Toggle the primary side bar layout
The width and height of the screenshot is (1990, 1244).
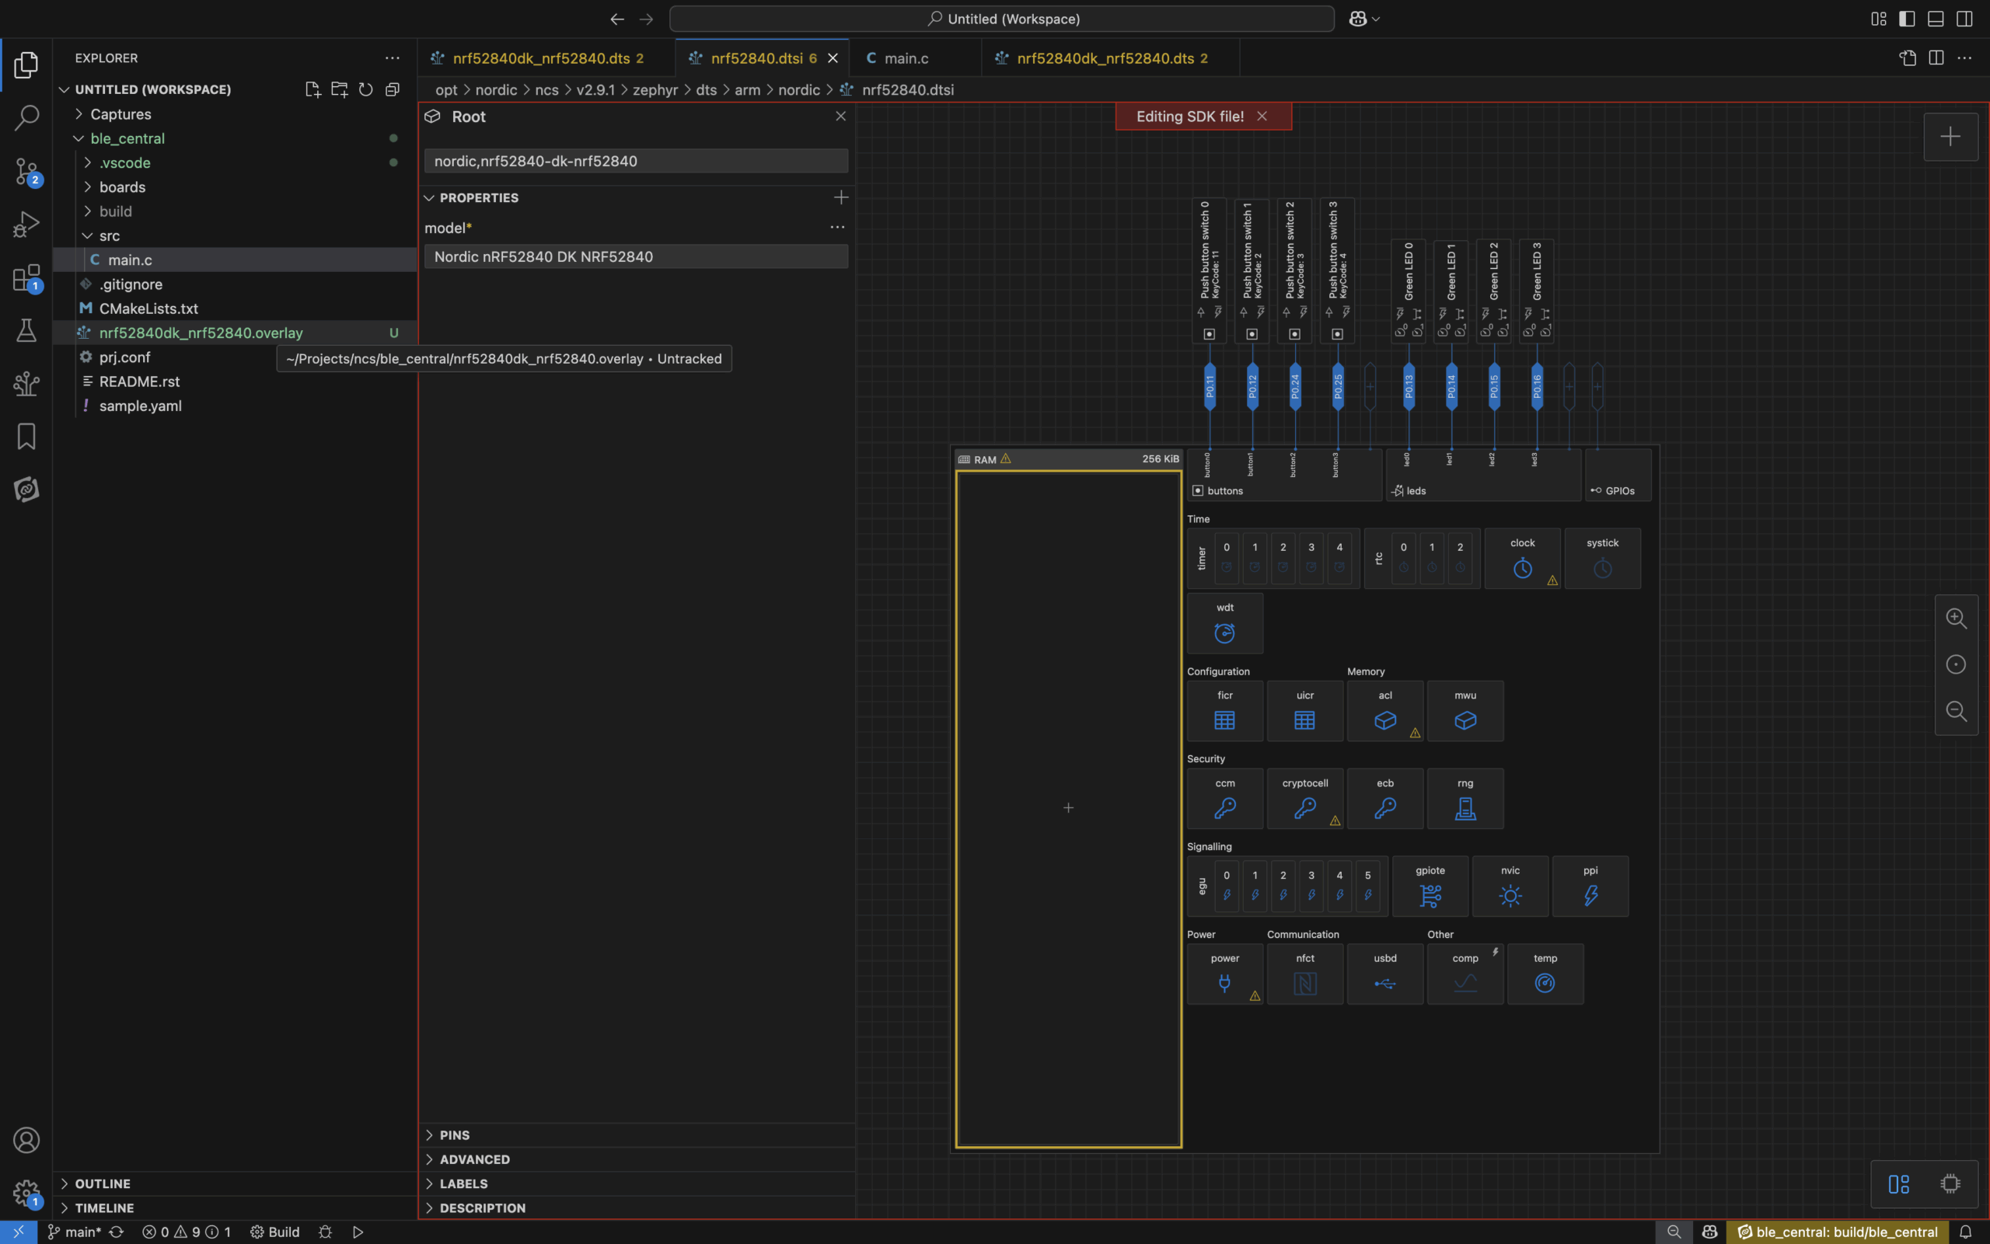(1906, 19)
